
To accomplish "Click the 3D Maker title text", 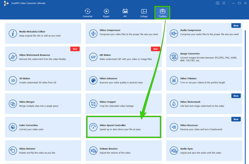I will pyautogui.click(x=24, y=78).
